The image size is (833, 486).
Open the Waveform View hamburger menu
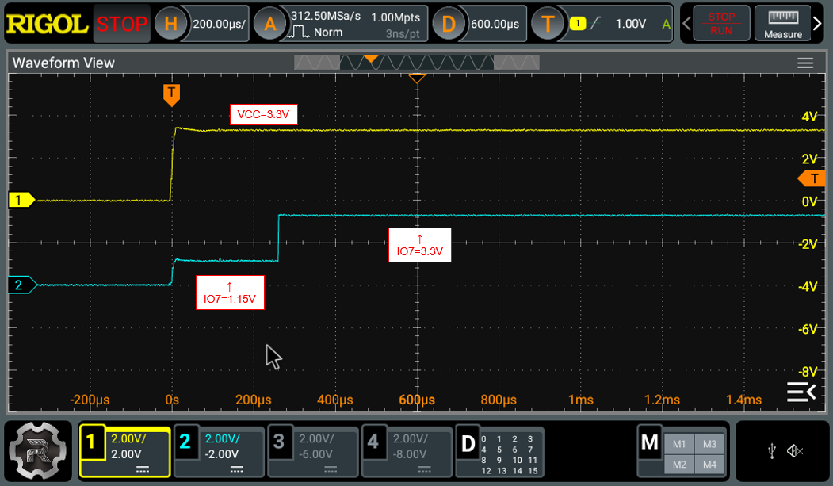pos(804,63)
